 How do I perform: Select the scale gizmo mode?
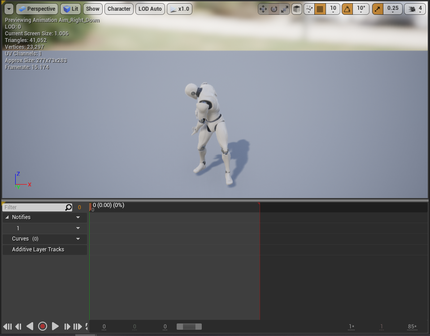[x=285, y=9]
